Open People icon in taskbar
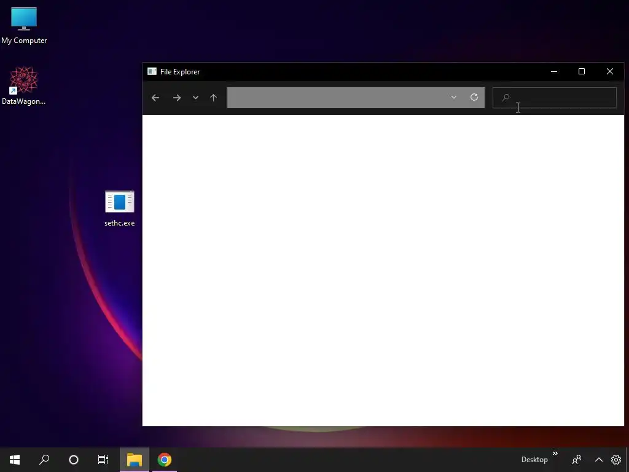This screenshot has height=472, width=629. tap(577, 460)
